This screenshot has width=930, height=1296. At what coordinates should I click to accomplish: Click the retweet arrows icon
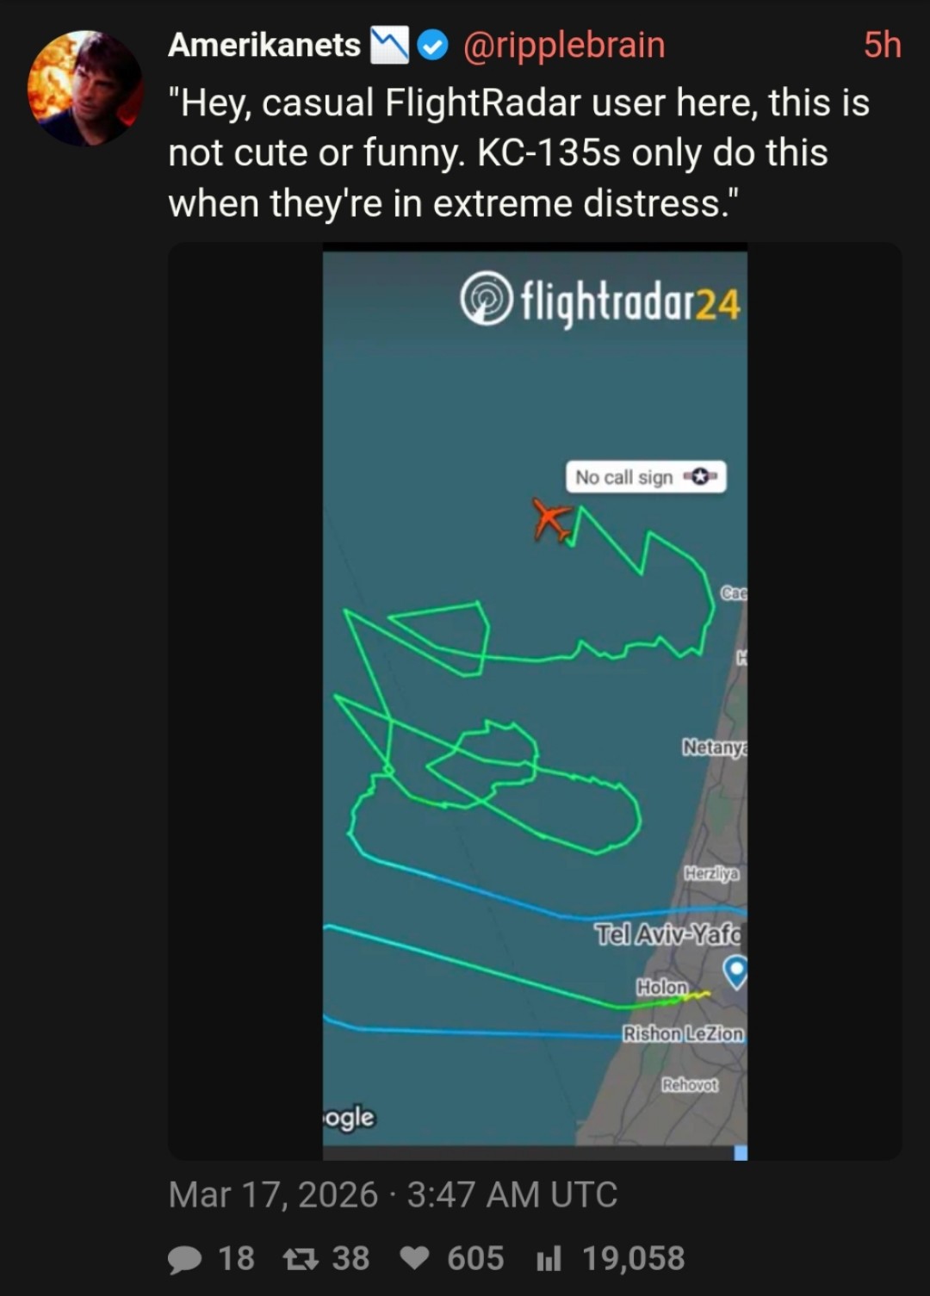click(x=301, y=1259)
